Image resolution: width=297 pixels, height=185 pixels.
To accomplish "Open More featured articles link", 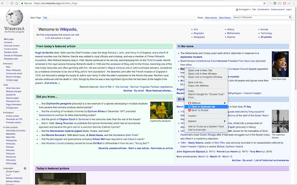I will click(159, 91).
